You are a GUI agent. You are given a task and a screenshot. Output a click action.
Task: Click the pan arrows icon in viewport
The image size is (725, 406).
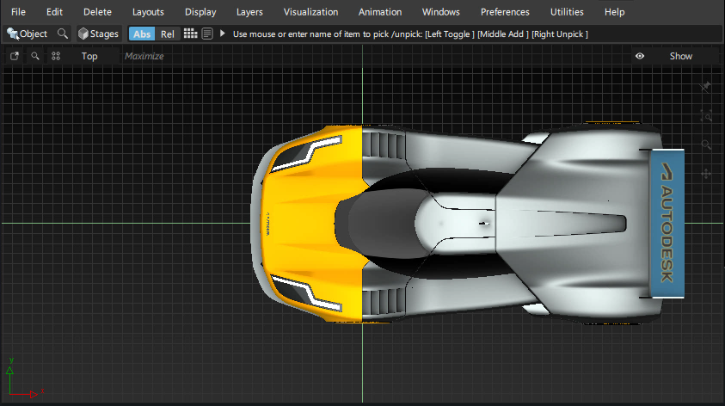[x=706, y=174]
